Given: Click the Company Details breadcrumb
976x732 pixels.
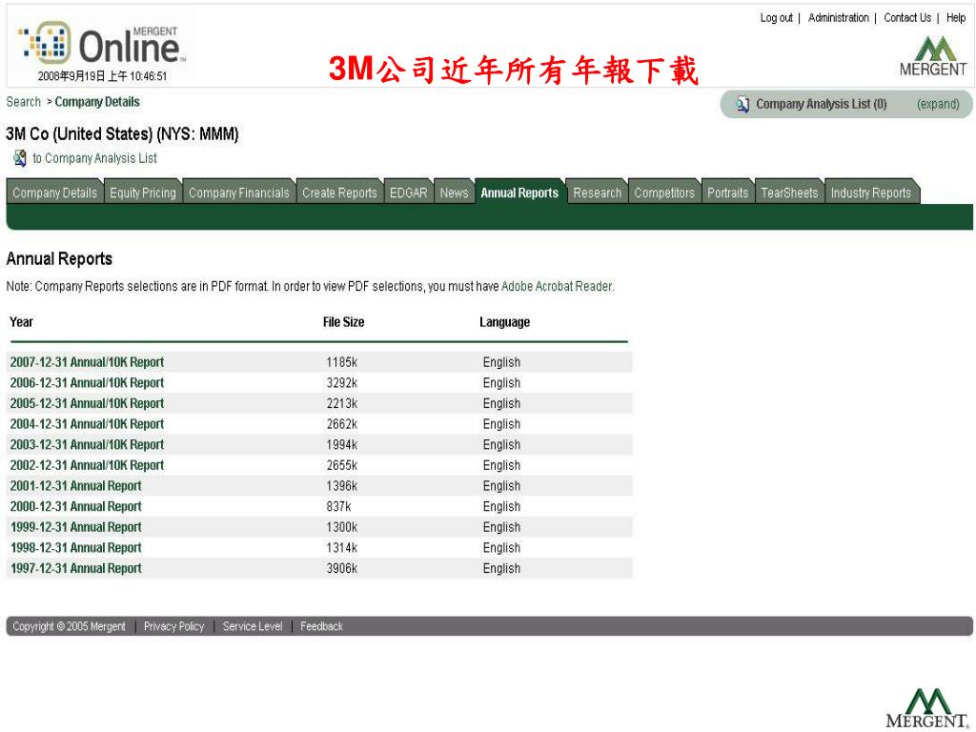Looking at the screenshot, I should (97, 101).
